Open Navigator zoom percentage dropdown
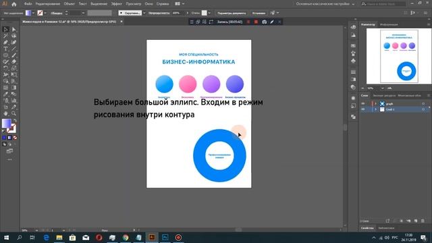Image resolution: width=432 pixels, height=243 pixels. click(x=383, y=88)
